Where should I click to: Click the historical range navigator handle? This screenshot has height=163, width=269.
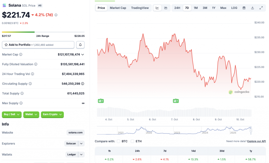point(251,130)
